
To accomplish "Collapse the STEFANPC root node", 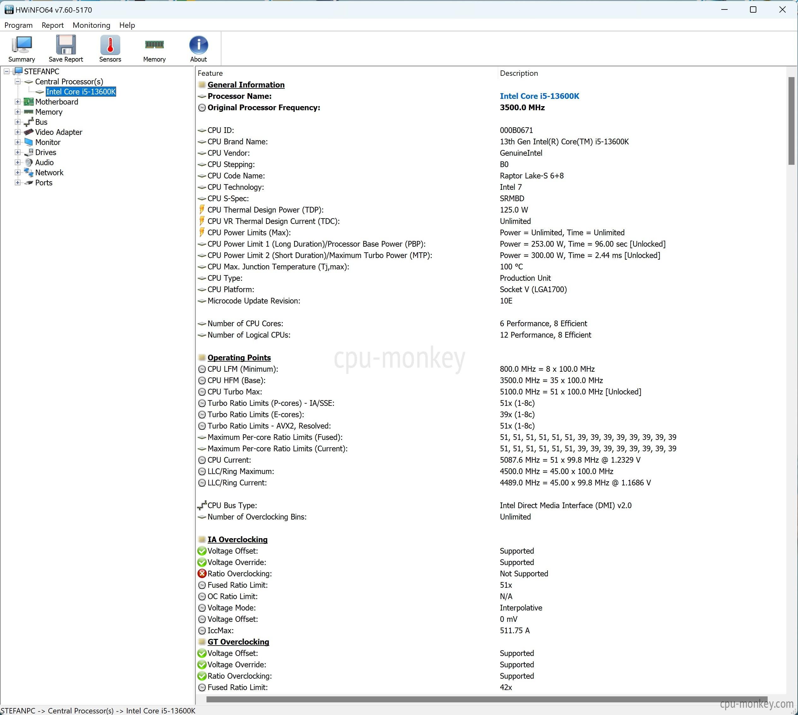I will pyautogui.click(x=7, y=71).
